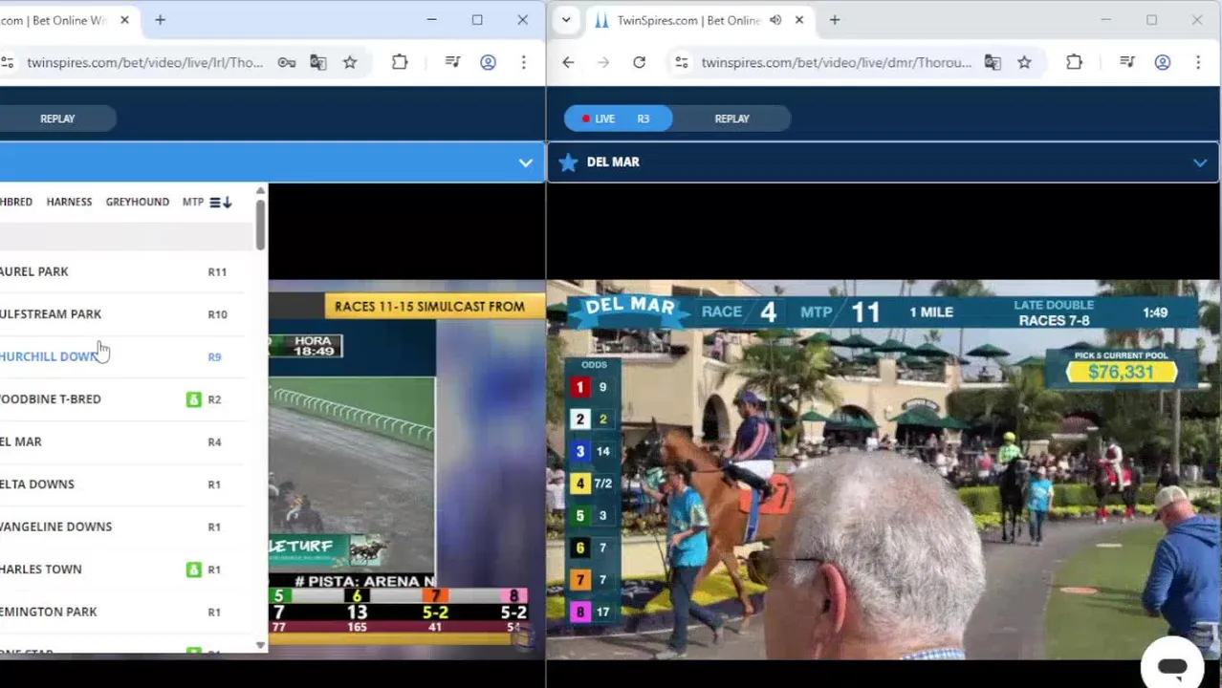Choose Delta Downs R1 from track list

pyautogui.click(x=122, y=484)
